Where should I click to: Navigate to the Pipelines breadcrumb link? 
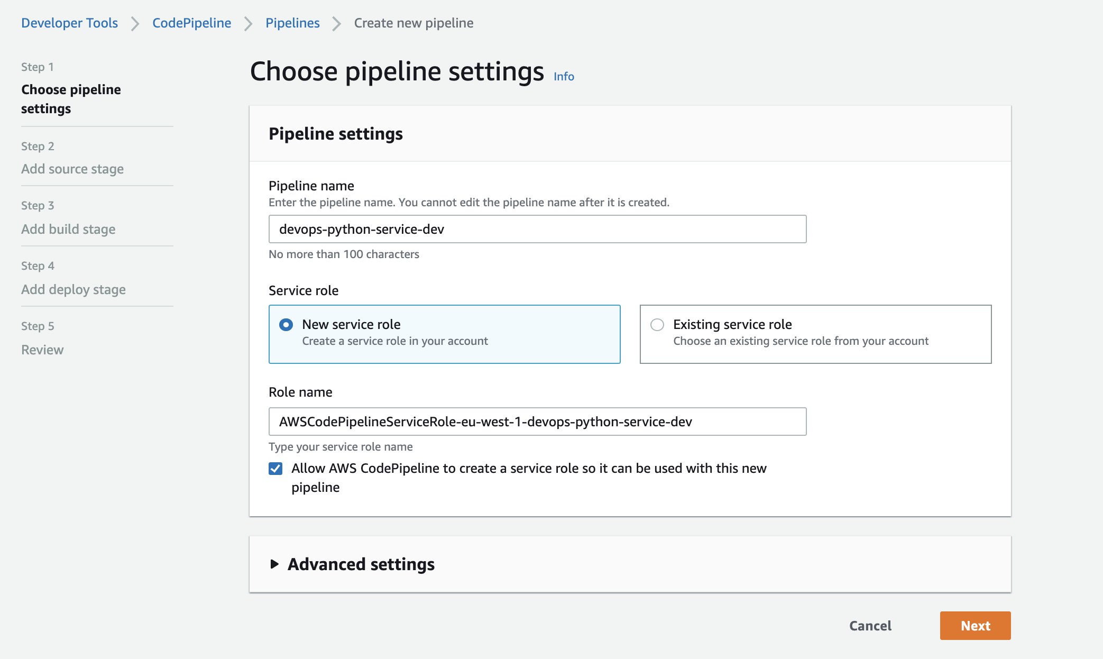coord(292,23)
